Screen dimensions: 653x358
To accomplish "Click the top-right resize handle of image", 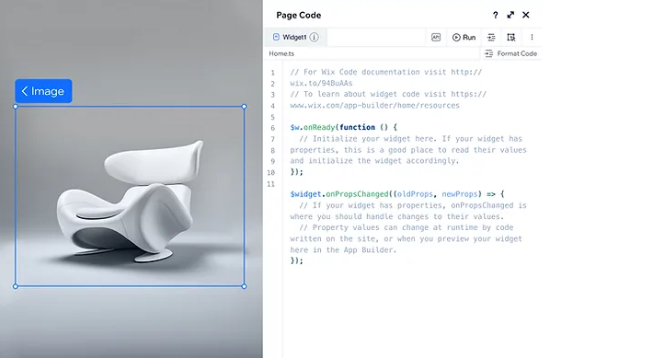I will point(245,107).
